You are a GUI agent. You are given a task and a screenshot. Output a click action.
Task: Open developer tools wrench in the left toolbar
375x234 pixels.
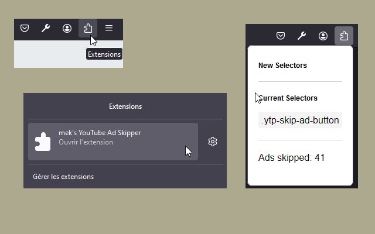pyautogui.click(x=46, y=28)
